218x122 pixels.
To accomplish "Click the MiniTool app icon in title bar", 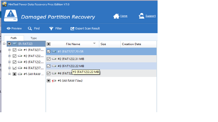I will click(x=4, y=4).
